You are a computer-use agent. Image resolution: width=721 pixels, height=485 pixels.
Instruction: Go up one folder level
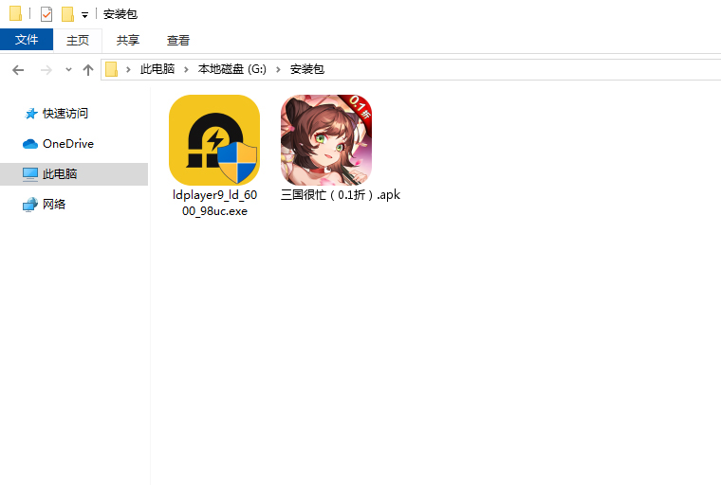click(88, 70)
